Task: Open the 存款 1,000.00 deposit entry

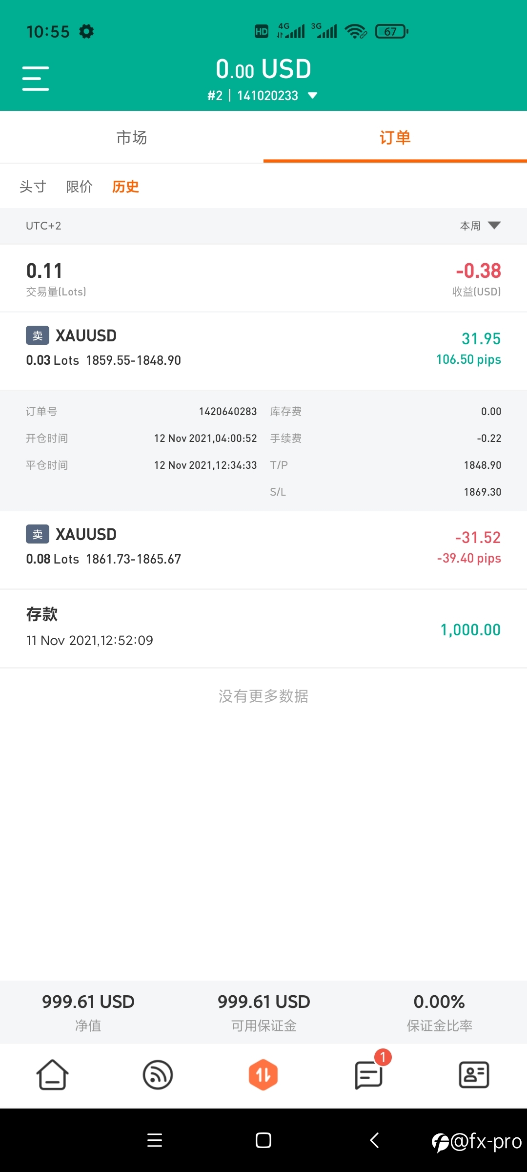Action: (x=263, y=628)
